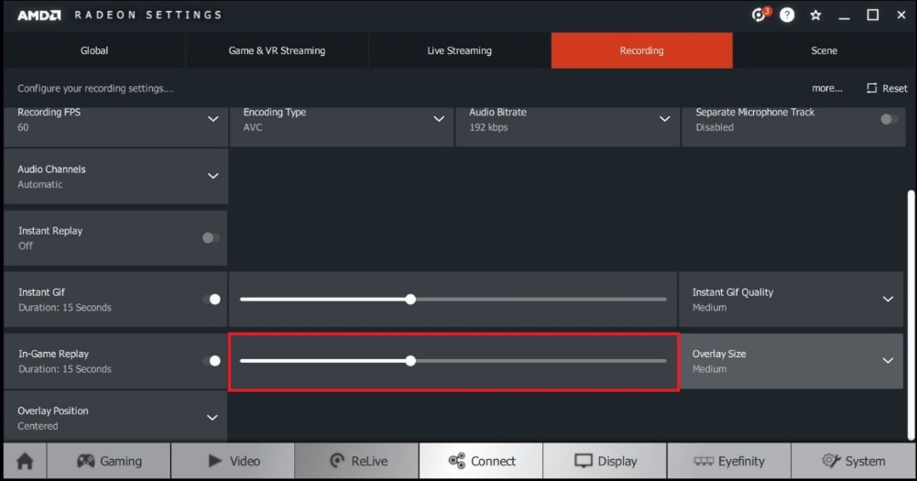Switch to the Live Streaming tab
This screenshot has height=481, width=917.
tap(459, 50)
